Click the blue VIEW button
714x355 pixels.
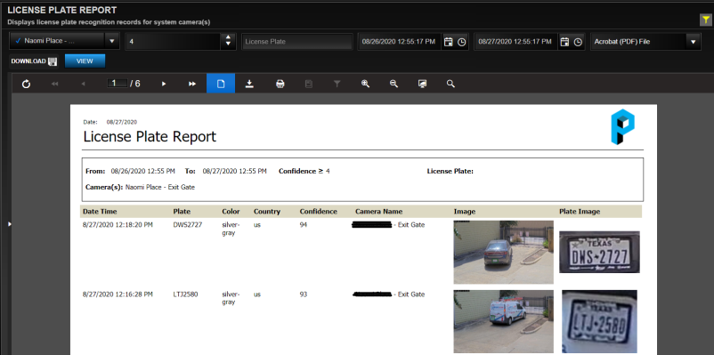[x=85, y=61]
